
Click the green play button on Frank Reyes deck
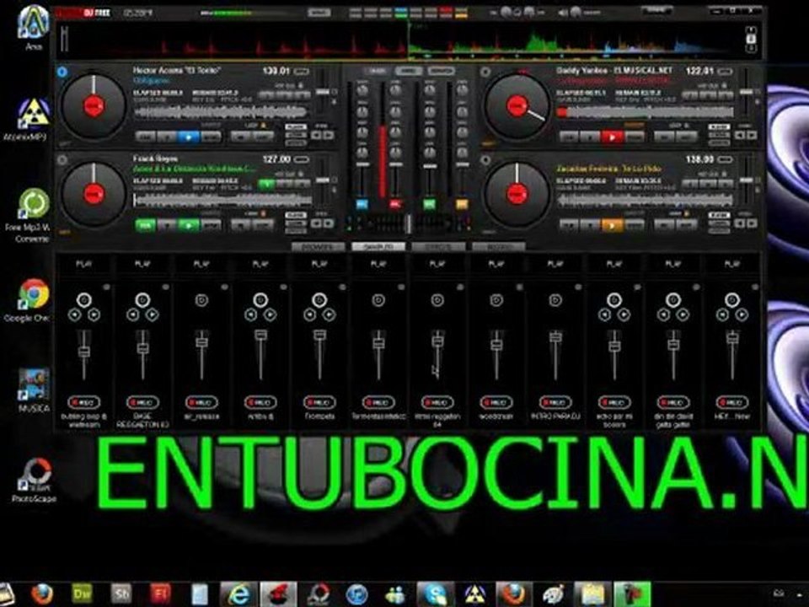point(188,226)
